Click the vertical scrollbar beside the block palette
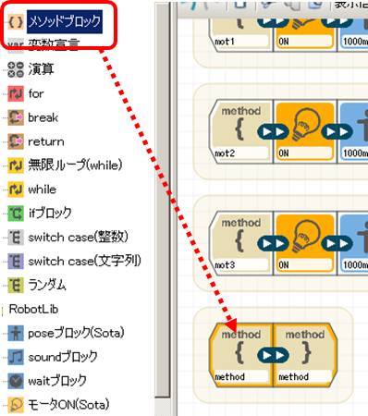Viewport: 368px width, 416px height. coord(163,201)
